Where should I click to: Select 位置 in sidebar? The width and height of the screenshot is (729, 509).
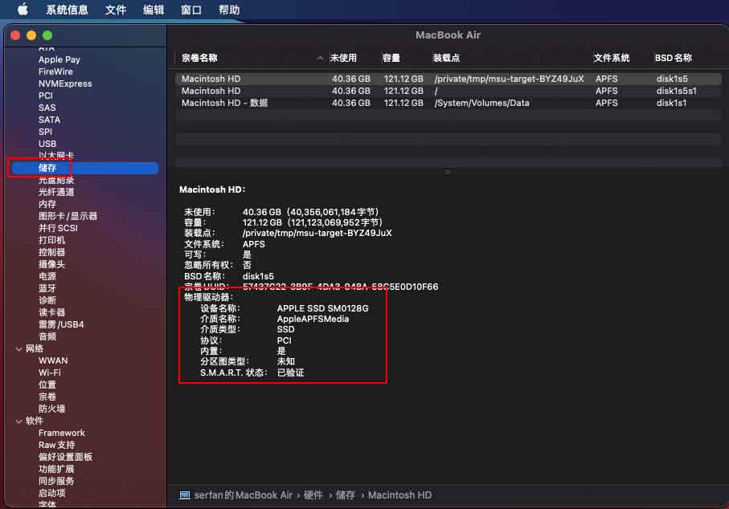pyautogui.click(x=47, y=385)
